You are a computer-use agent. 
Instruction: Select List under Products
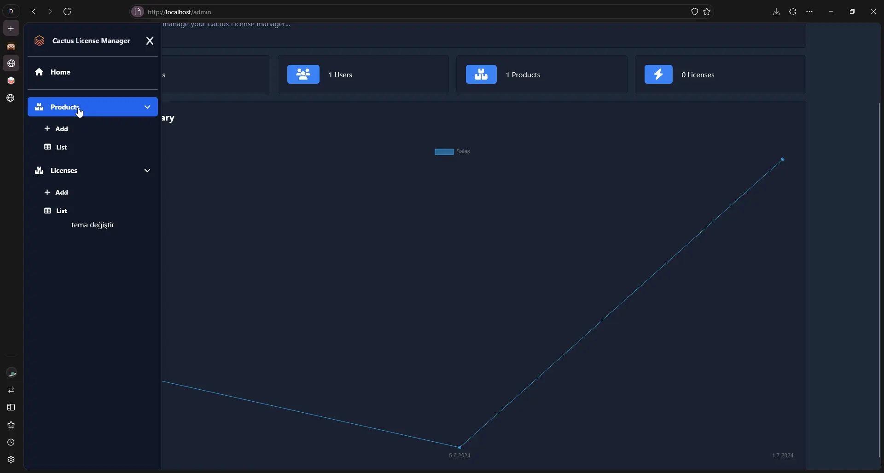56,147
